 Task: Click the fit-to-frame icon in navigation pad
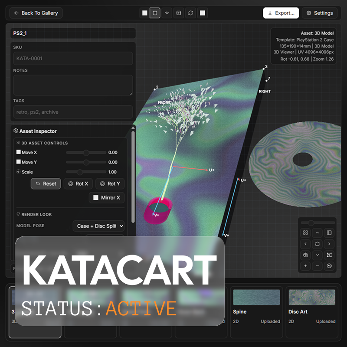[x=329, y=255]
